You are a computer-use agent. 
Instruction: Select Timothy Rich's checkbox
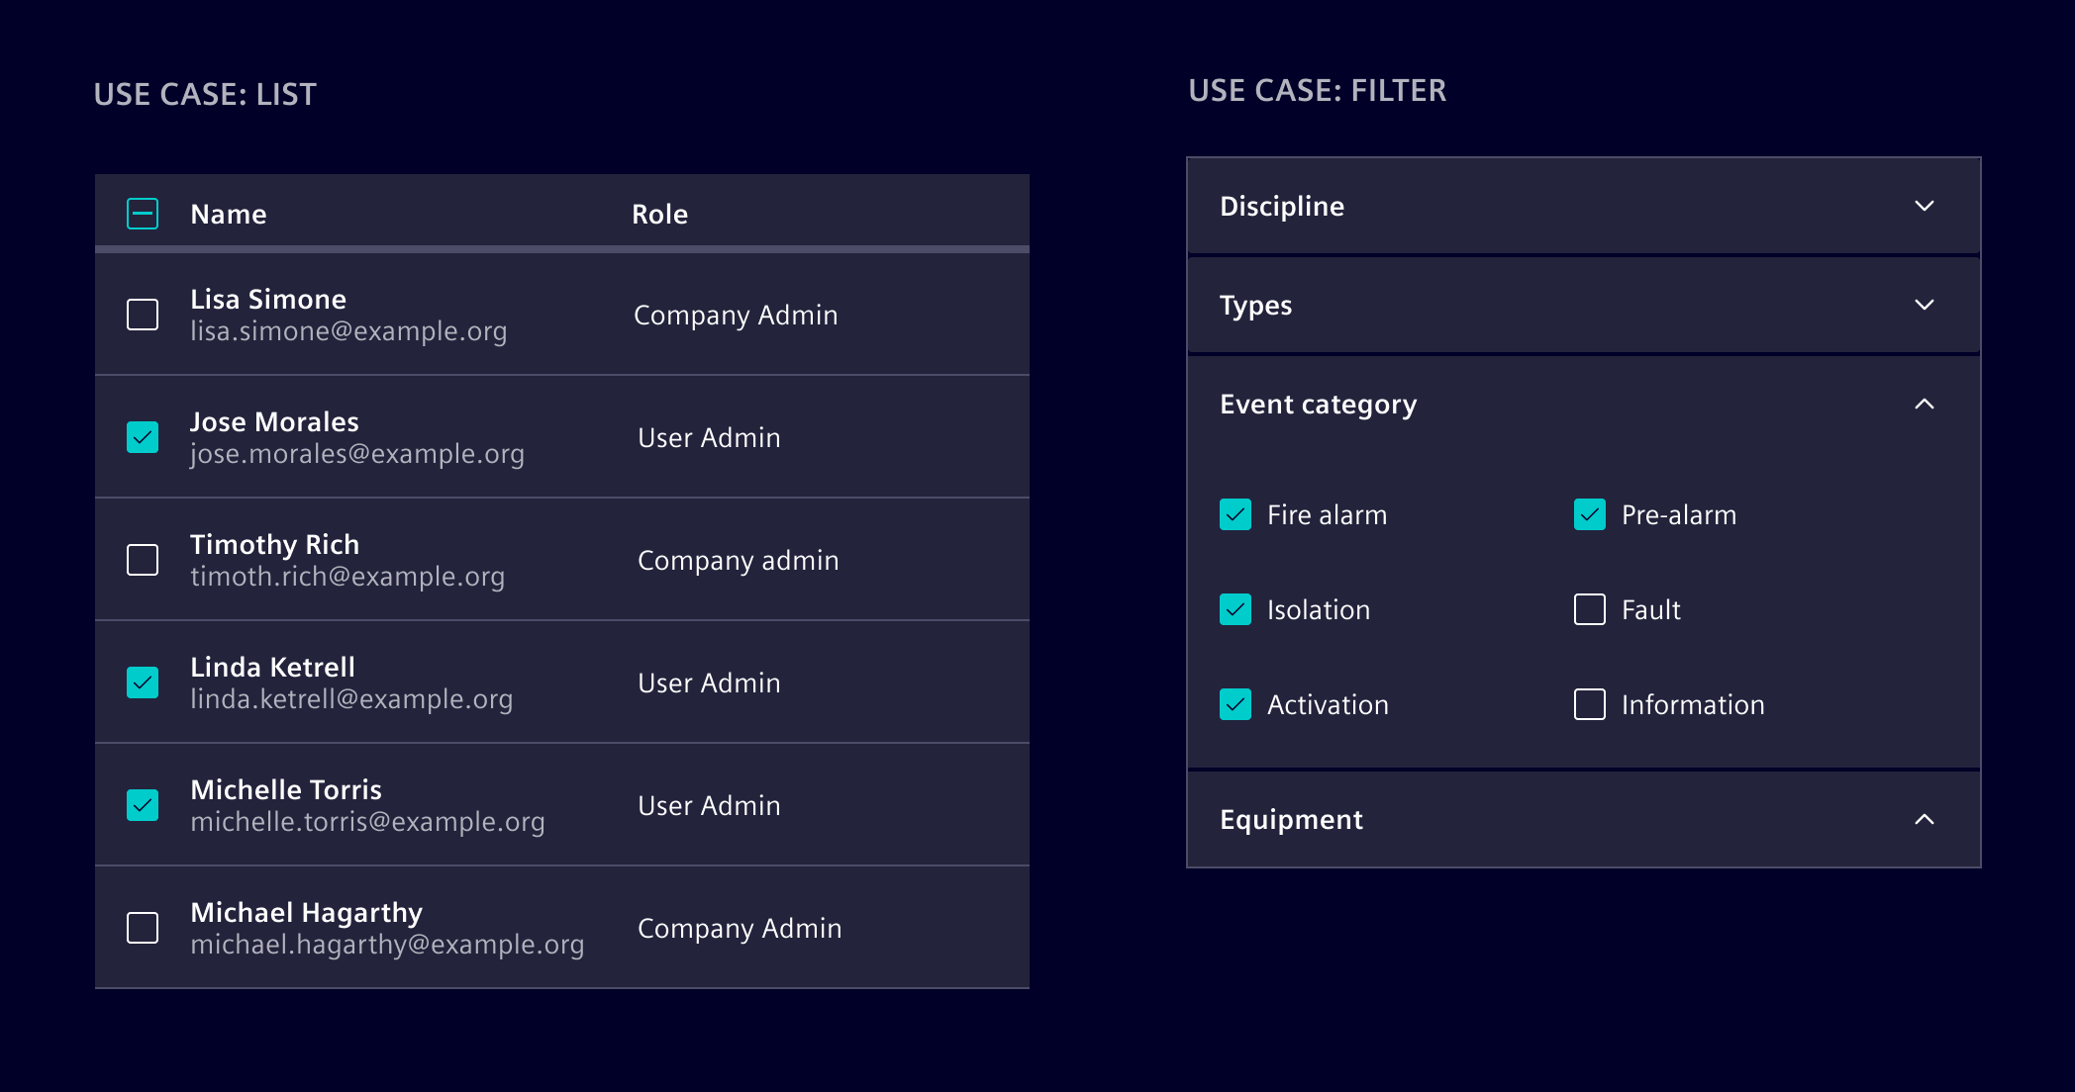(143, 560)
